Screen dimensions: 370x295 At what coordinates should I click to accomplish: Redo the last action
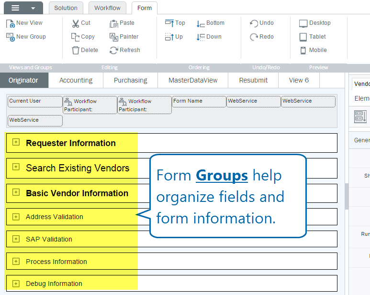coord(262,37)
